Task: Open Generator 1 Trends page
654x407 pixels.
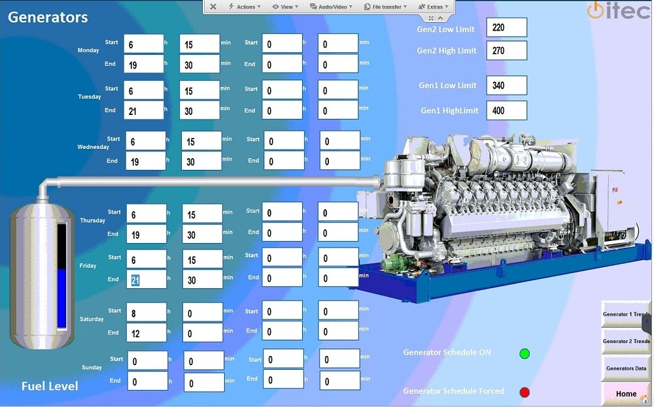Action: click(x=625, y=314)
